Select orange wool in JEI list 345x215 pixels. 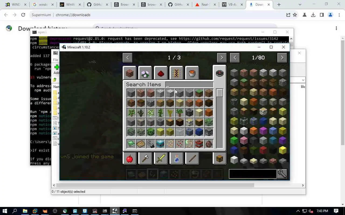tap(253, 131)
